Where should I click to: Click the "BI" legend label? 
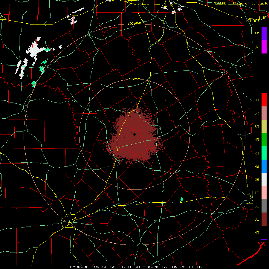tap(256, 219)
